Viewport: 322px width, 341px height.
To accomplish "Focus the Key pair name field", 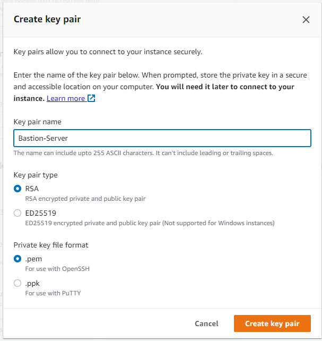I will 162,138.
